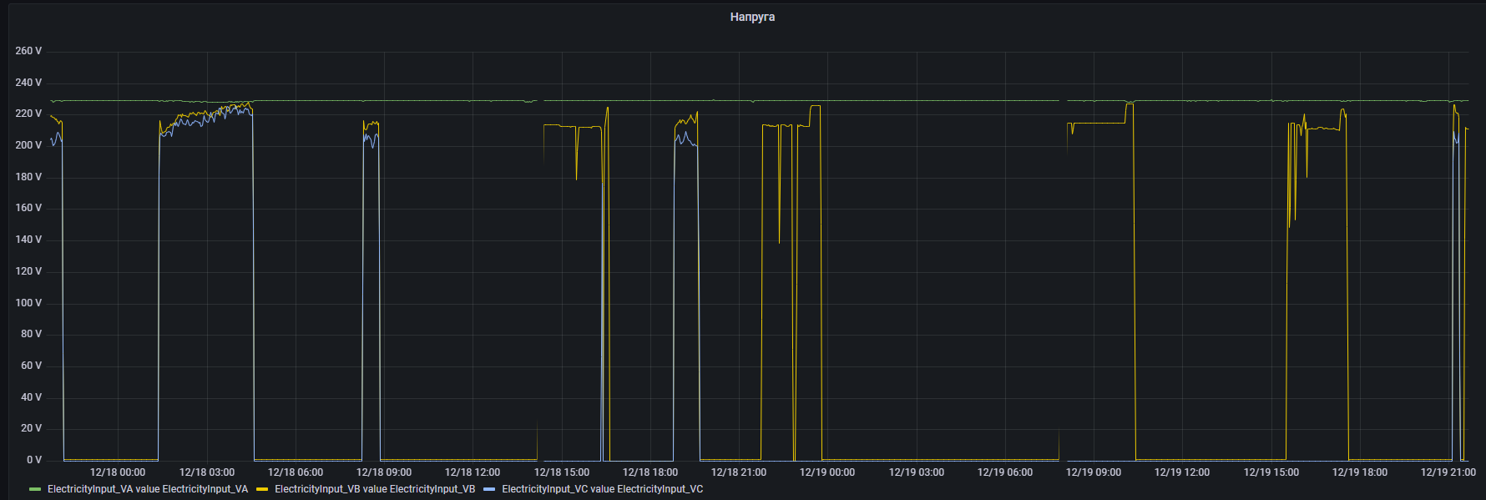Click the 60 V axis label
This screenshot has height=500, width=1486.
coord(31,366)
